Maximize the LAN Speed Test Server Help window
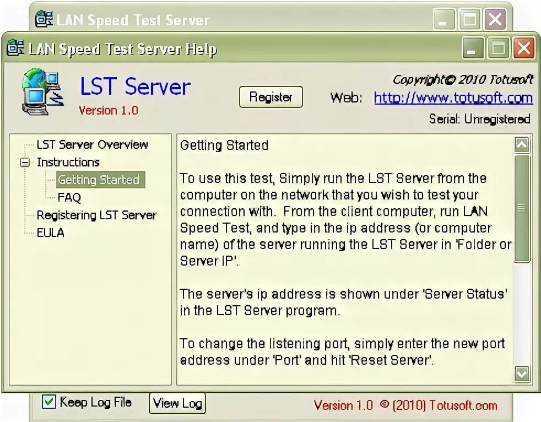The width and height of the screenshot is (541, 422). 498,47
